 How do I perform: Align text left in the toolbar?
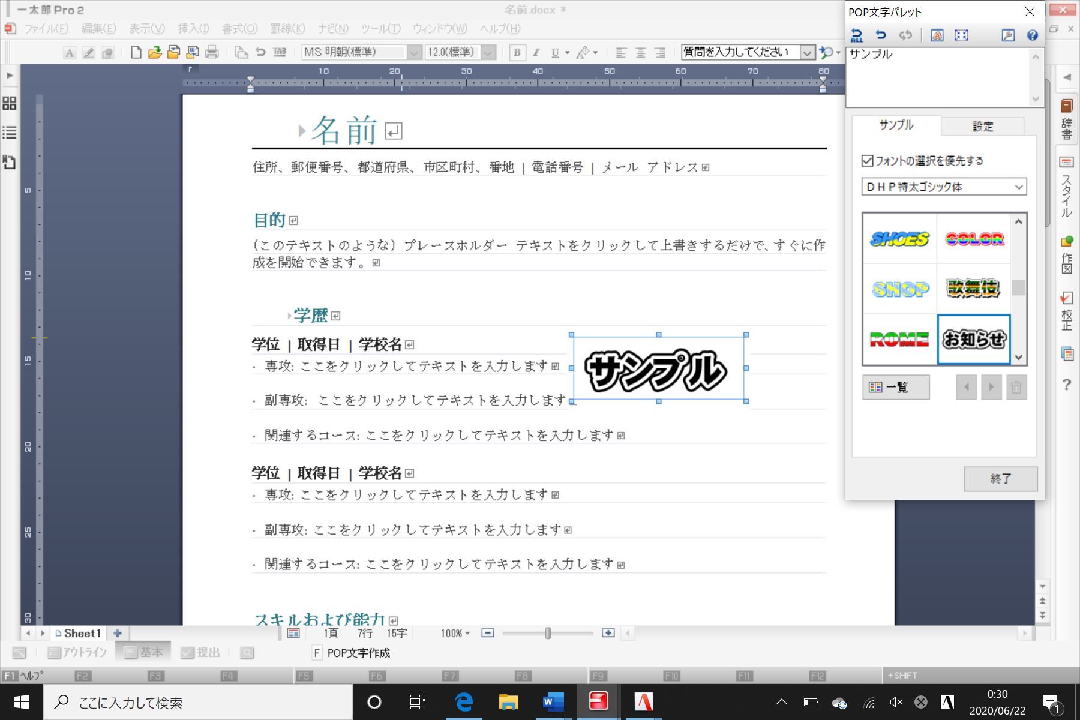(x=621, y=52)
